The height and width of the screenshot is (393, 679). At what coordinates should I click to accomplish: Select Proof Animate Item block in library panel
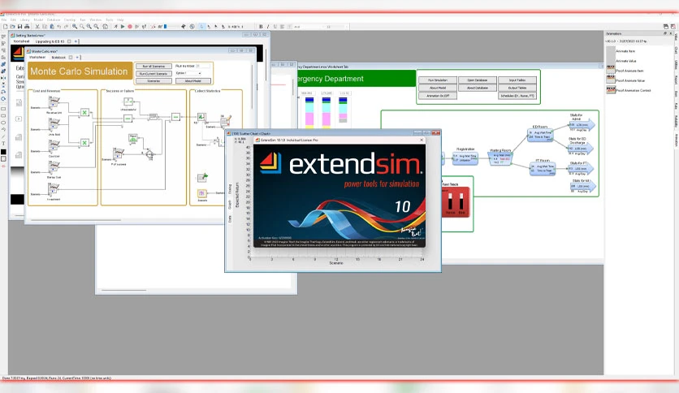(625, 71)
